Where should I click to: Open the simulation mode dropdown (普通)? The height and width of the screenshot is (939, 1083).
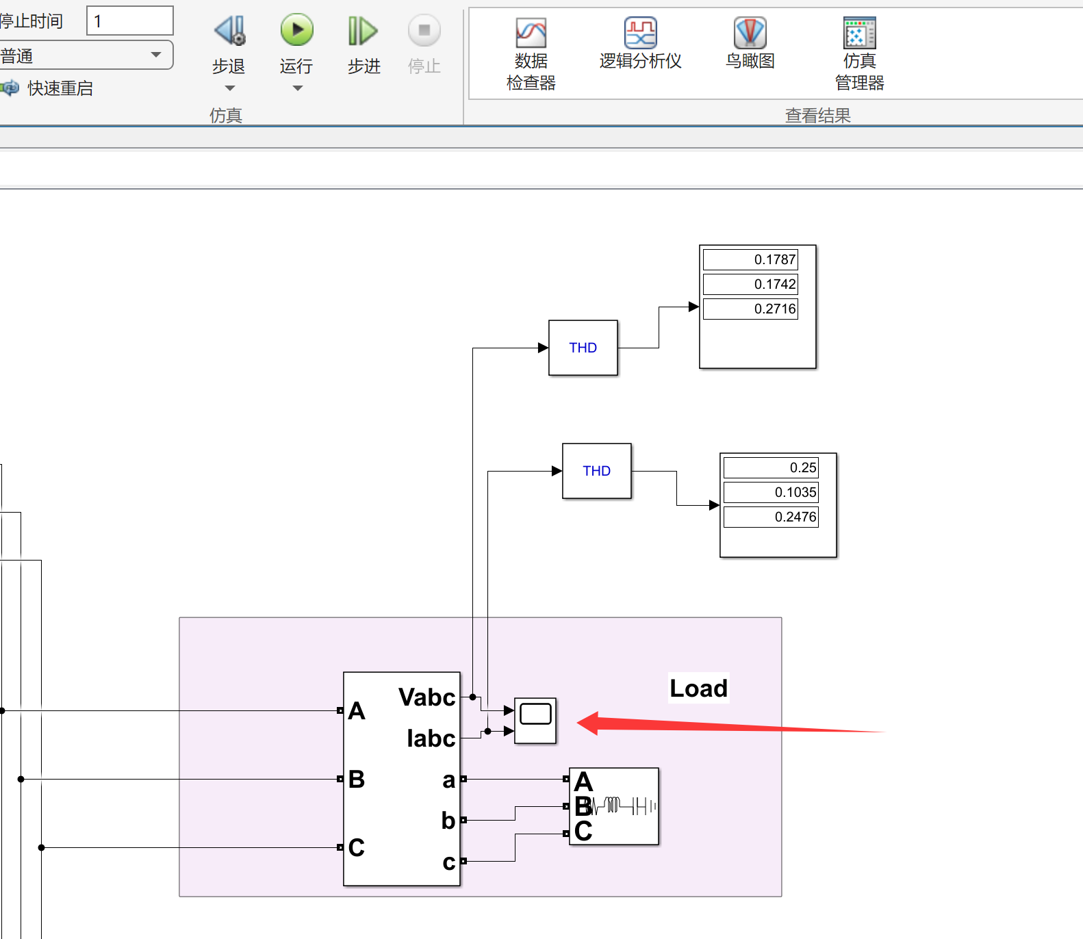tap(86, 55)
